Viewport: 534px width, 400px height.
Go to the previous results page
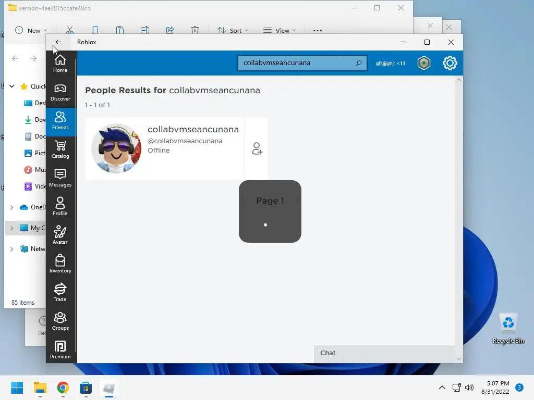click(x=242, y=201)
